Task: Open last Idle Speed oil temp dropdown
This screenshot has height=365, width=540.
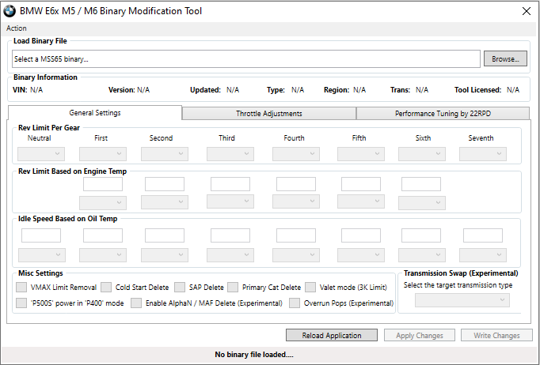Action: (483, 255)
